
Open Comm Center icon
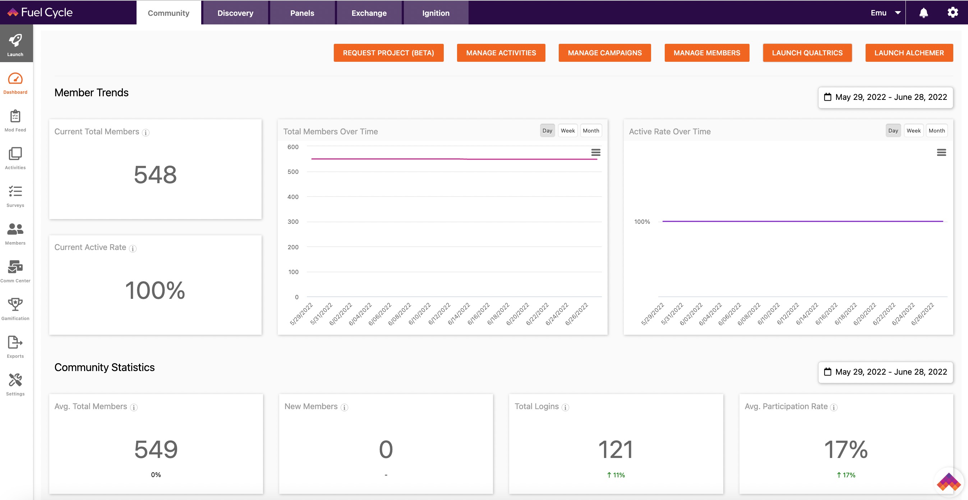[15, 267]
